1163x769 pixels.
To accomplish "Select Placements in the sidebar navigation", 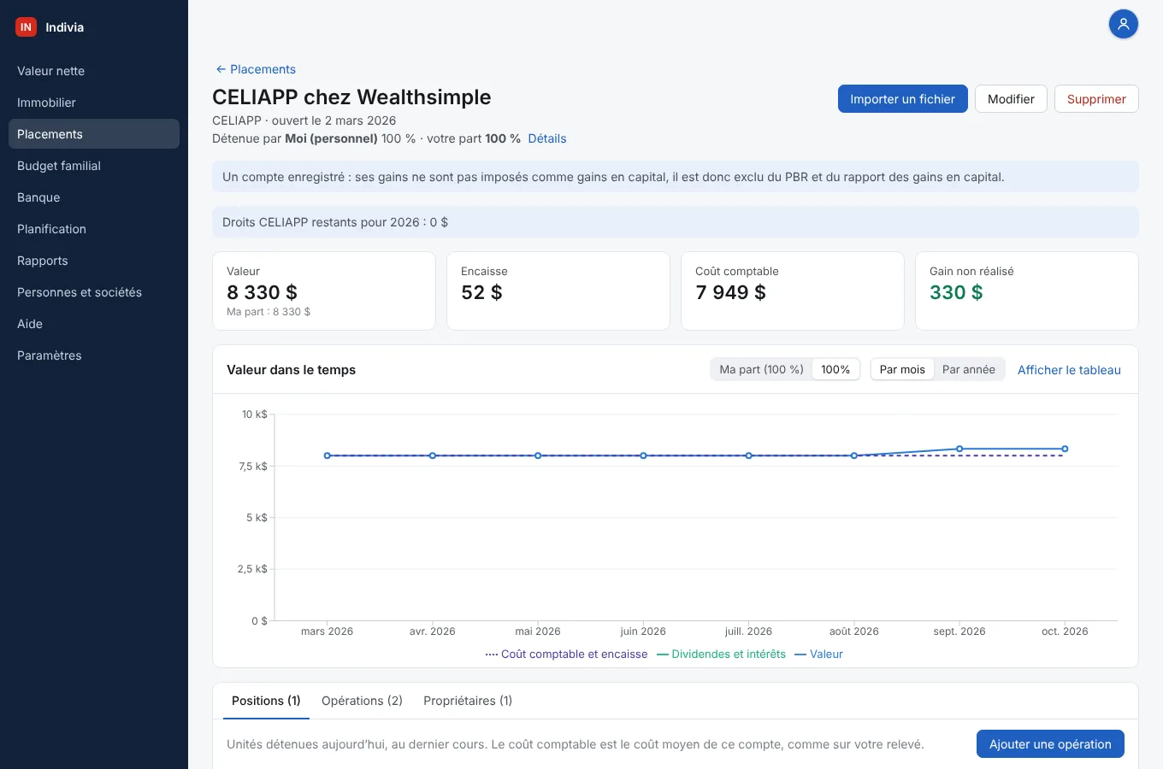I will [94, 134].
